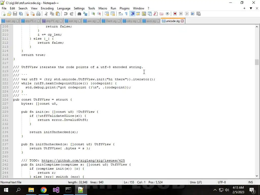Toggle the Word Wrap icon

[121, 14]
